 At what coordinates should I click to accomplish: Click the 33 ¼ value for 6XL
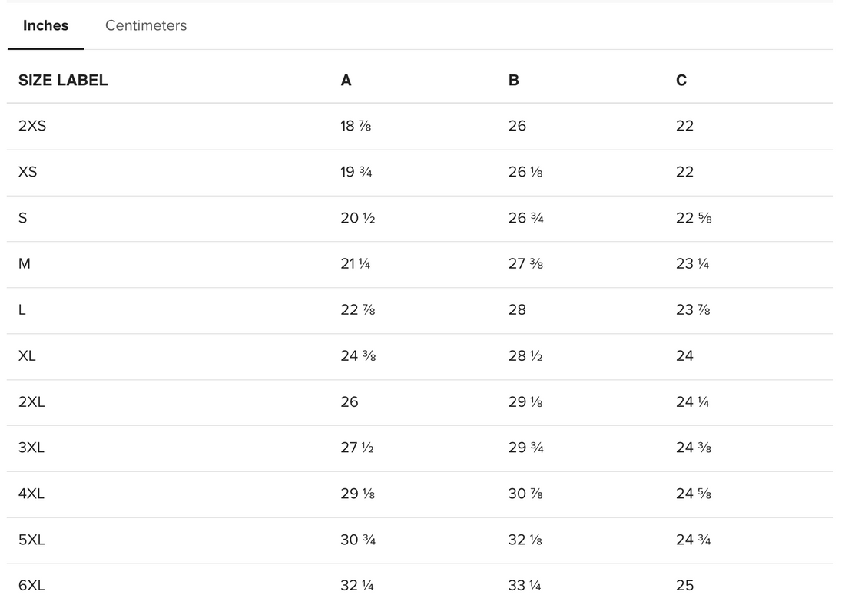(525, 585)
